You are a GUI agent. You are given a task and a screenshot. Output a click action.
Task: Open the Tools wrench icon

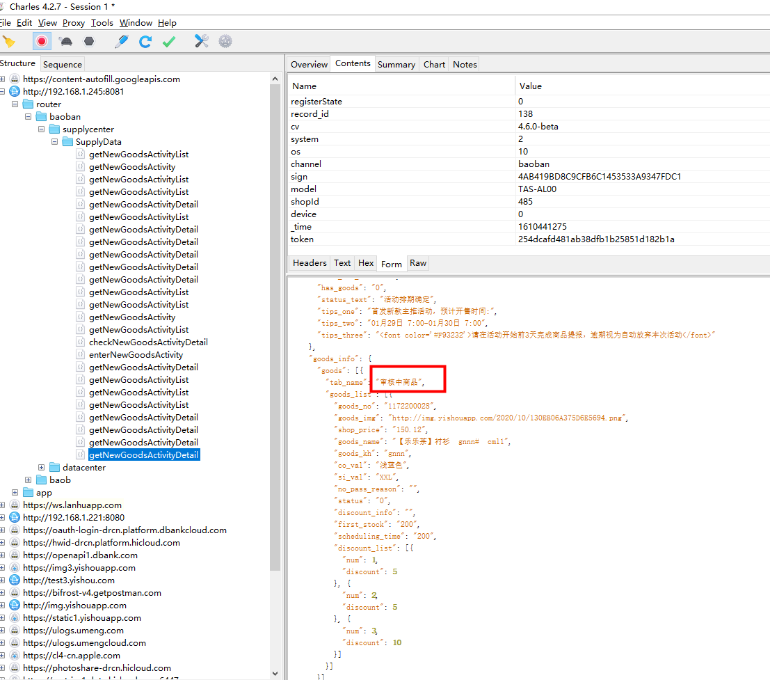201,41
